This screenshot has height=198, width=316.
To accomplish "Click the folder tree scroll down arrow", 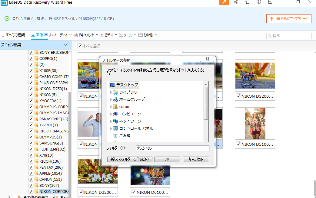I will pyautogui.click(x=206, y=139).
